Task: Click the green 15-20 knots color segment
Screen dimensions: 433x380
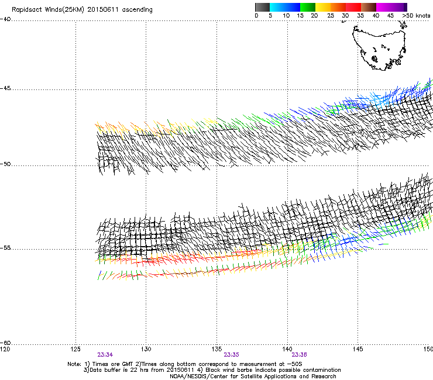Action: point(308,7)
